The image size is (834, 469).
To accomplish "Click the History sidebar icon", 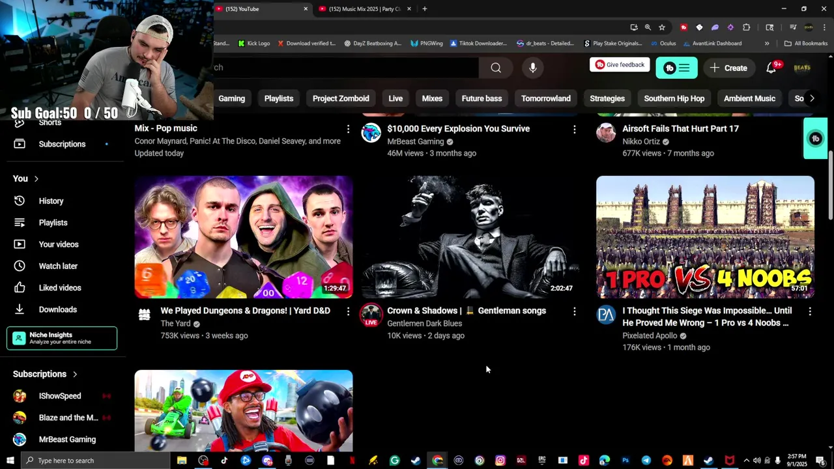I will (20, 201).
